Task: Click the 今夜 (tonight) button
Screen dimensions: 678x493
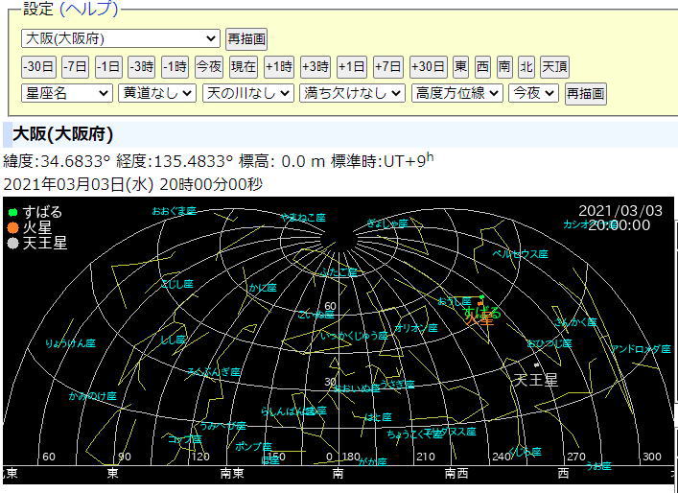Action: [208, 66]
